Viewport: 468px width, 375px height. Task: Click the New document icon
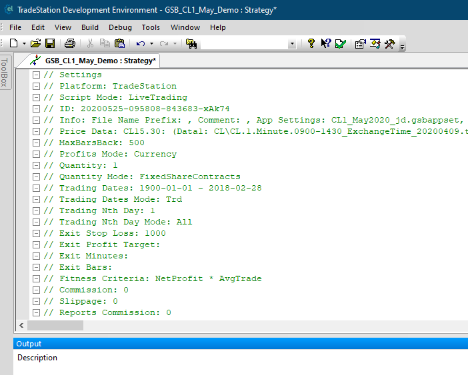[x=13, y=43]
